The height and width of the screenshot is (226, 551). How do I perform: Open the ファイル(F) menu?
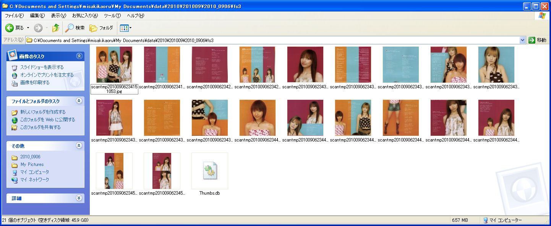point(14,16)
